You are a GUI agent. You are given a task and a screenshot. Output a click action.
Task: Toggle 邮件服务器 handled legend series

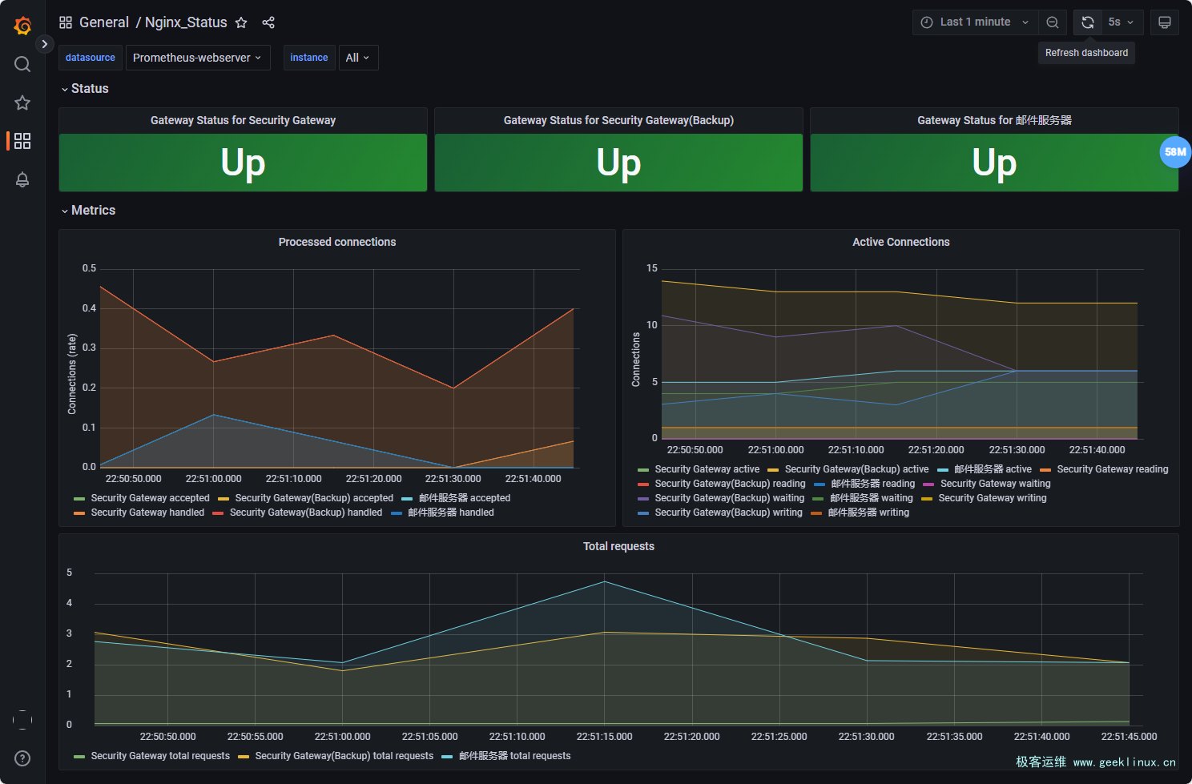tap(451, 513)
